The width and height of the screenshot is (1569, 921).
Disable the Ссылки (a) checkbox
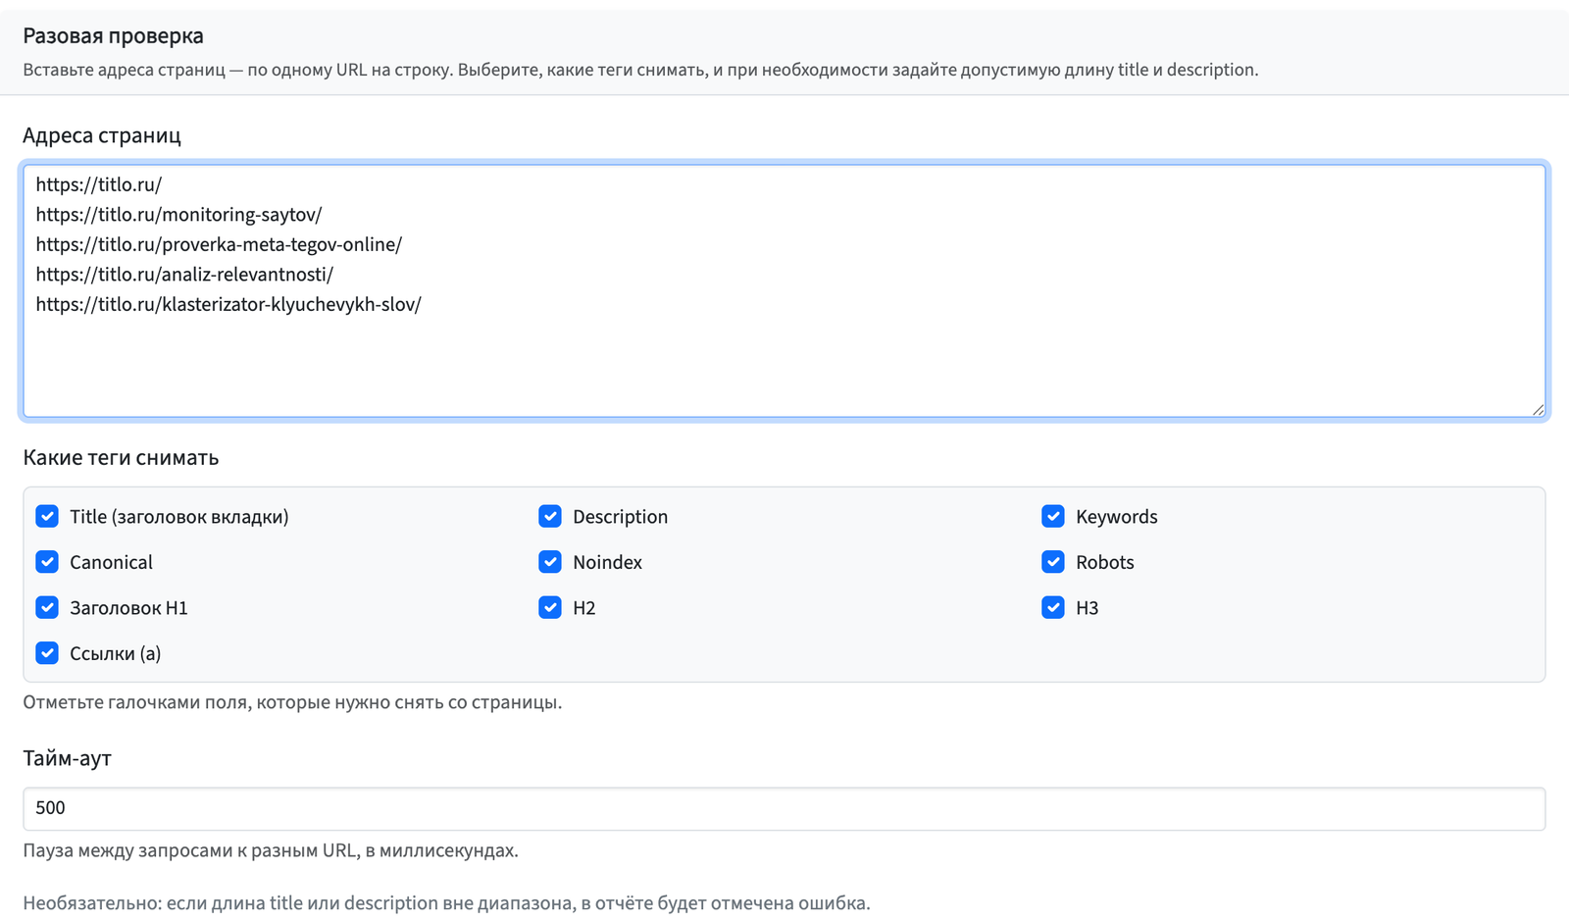[47, 653]
